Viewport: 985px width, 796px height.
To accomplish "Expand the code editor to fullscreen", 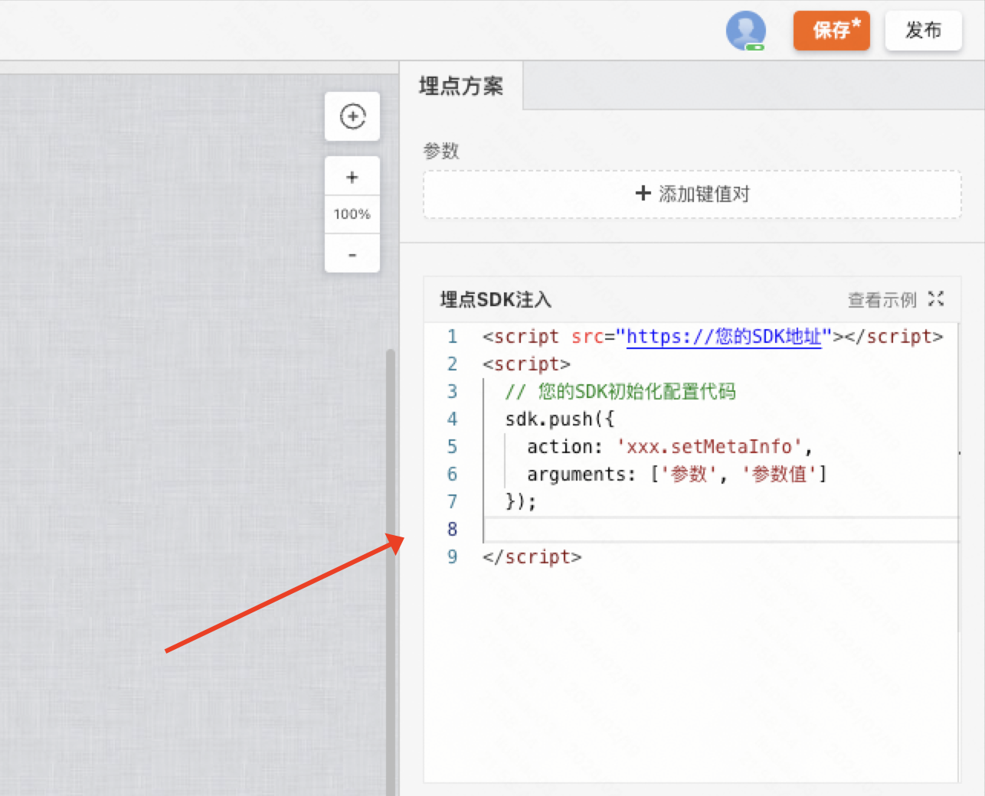I will tap(936, 299).
